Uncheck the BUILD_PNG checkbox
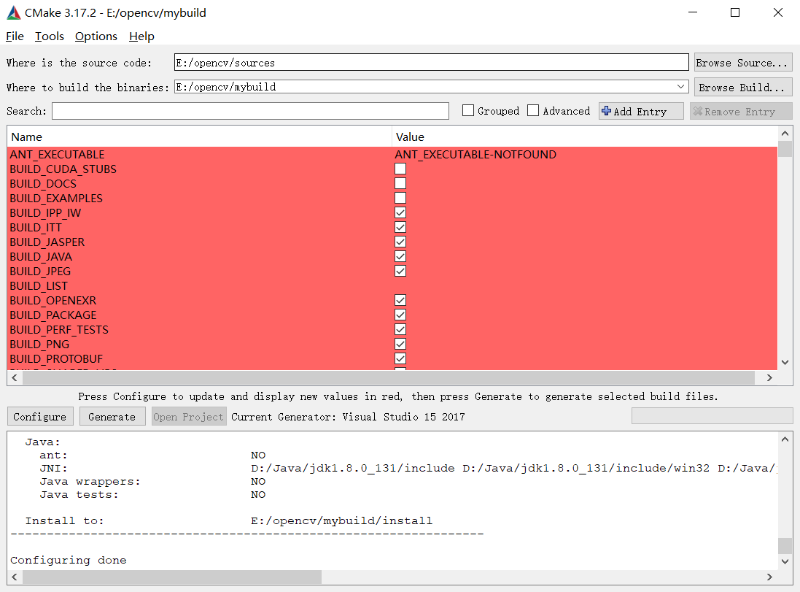This screenshot has width=800, height=592. 400,344
